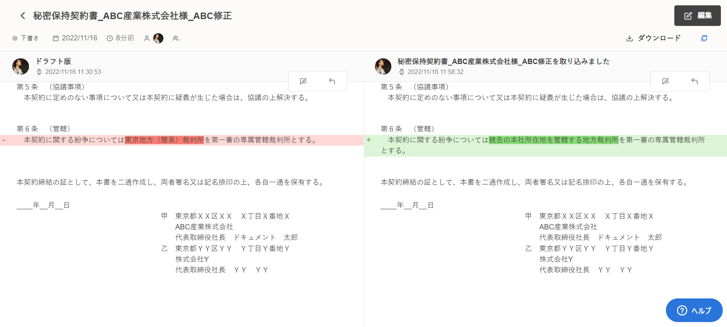
Task: Click the 編集 edit button
Action: pos(697,16)
